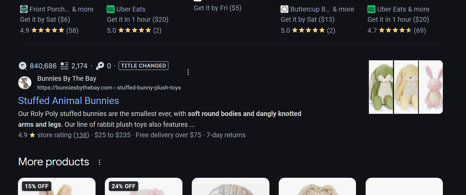Click the (138) store rating link
This screenshot has height=195, width=466.
coord(81,135)
